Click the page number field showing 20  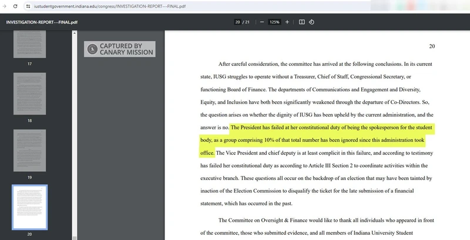(237, 22)
